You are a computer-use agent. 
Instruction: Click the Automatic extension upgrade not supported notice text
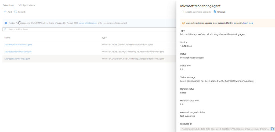click(214, 23)
